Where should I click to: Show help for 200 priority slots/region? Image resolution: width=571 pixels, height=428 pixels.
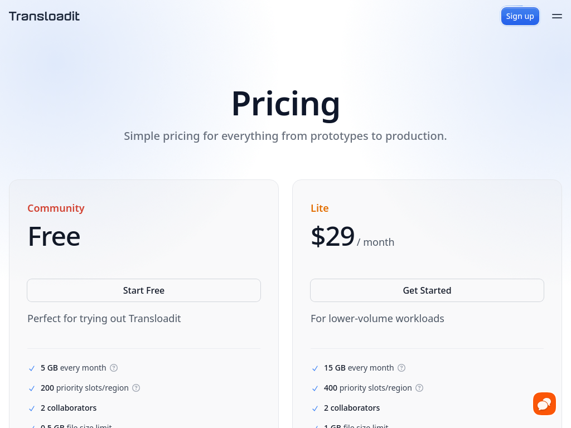click(x=136, y=388)
